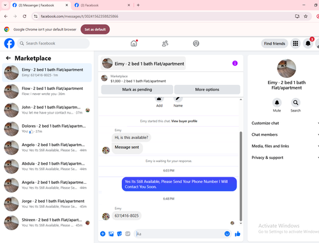
Task: Open Angela conversation in list
Action: point(47,185)
